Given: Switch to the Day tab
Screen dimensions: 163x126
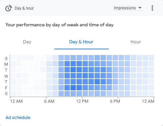Looking at the screenshot, I should (x=27, y=42).
